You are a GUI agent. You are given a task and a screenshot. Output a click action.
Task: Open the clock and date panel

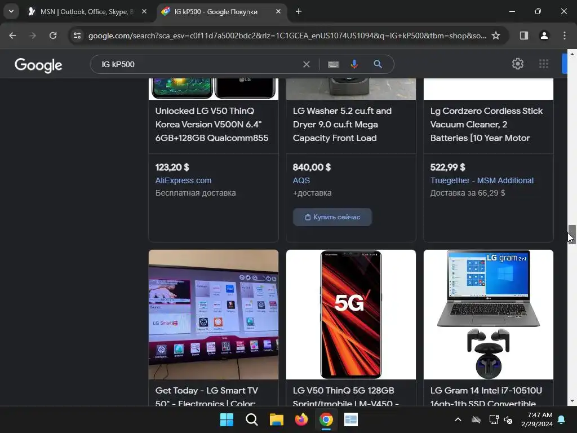click(537, 419)
